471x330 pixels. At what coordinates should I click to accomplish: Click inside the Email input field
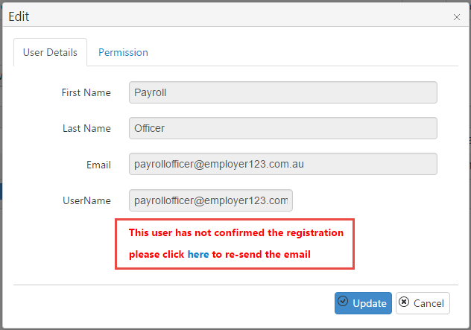283,164
